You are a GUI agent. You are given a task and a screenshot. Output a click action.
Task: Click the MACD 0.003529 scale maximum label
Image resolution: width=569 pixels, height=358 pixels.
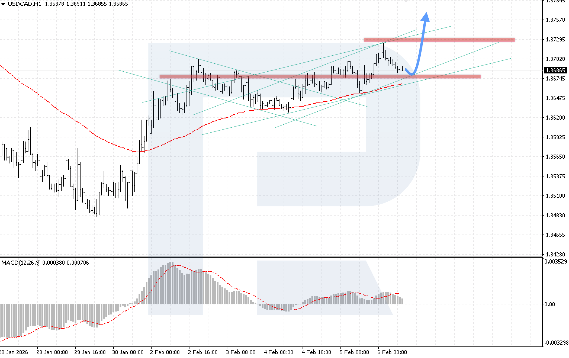tap(555, 261)
